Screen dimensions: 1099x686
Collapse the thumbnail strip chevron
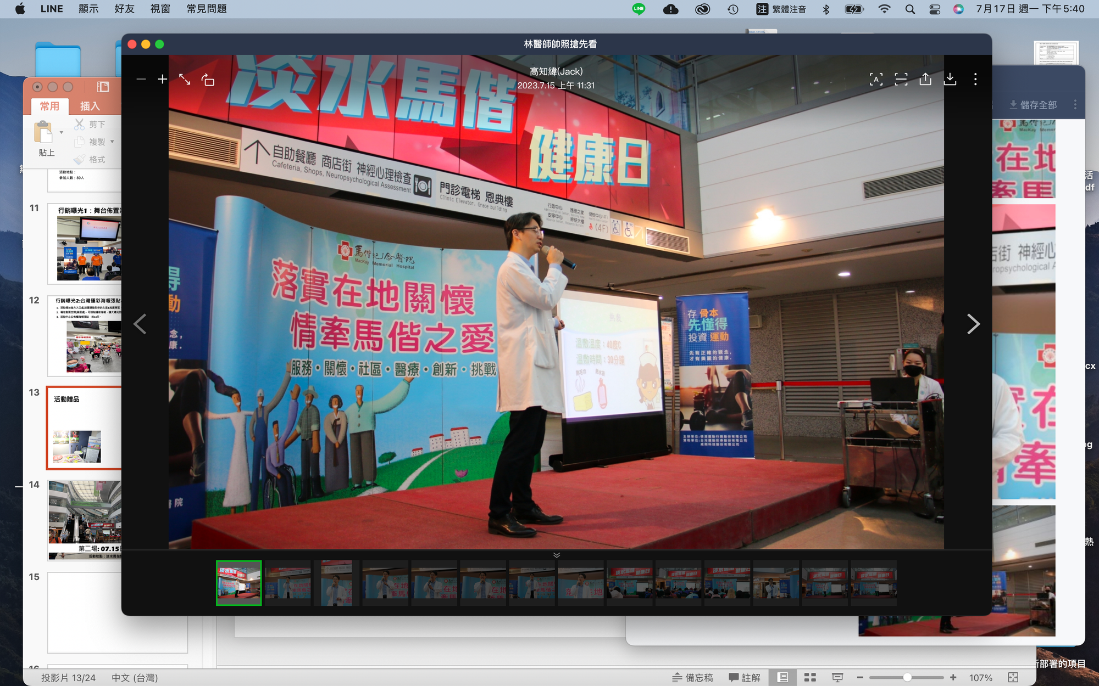click(556, 555)
